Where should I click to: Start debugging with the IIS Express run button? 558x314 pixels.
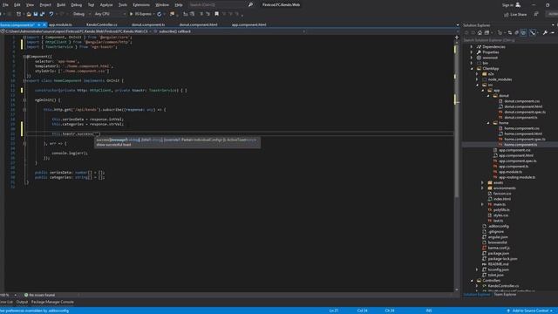click(141, 14)
